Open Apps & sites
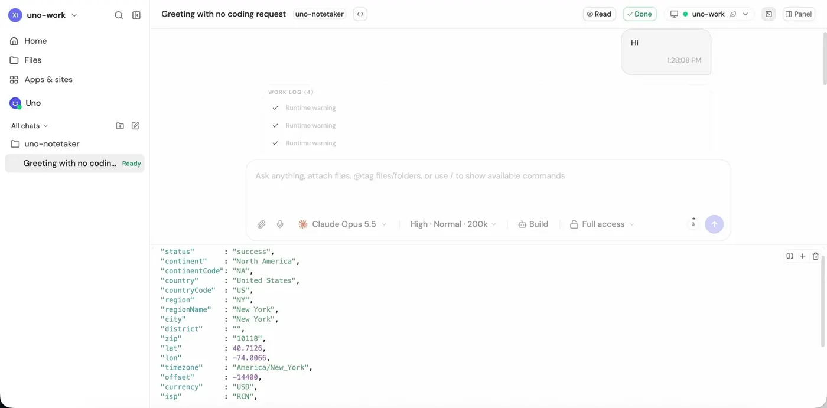The height and width of the screenshot is (408, 827). pyautogui.click(x=48, y=80)
